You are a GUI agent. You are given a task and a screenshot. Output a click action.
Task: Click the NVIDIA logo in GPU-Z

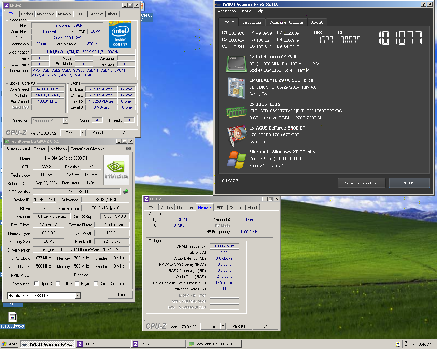pos(116,170)
